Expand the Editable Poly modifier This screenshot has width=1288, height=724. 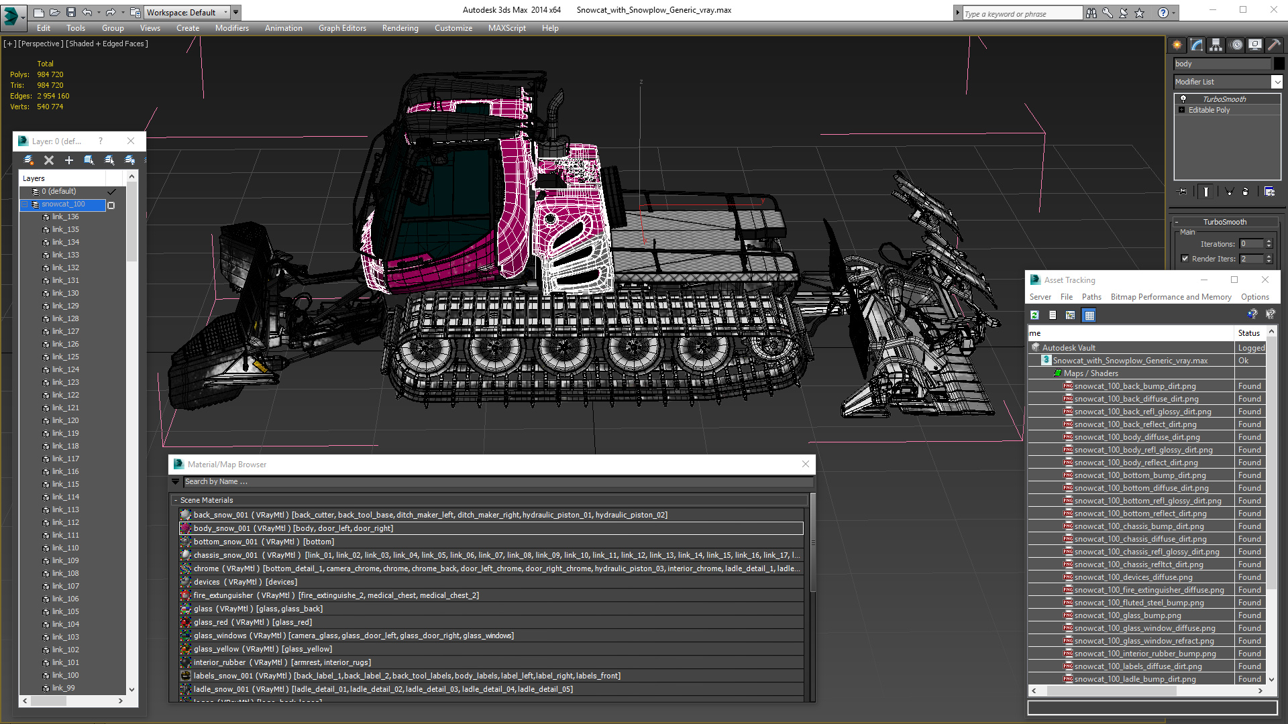coord(1182,110)
